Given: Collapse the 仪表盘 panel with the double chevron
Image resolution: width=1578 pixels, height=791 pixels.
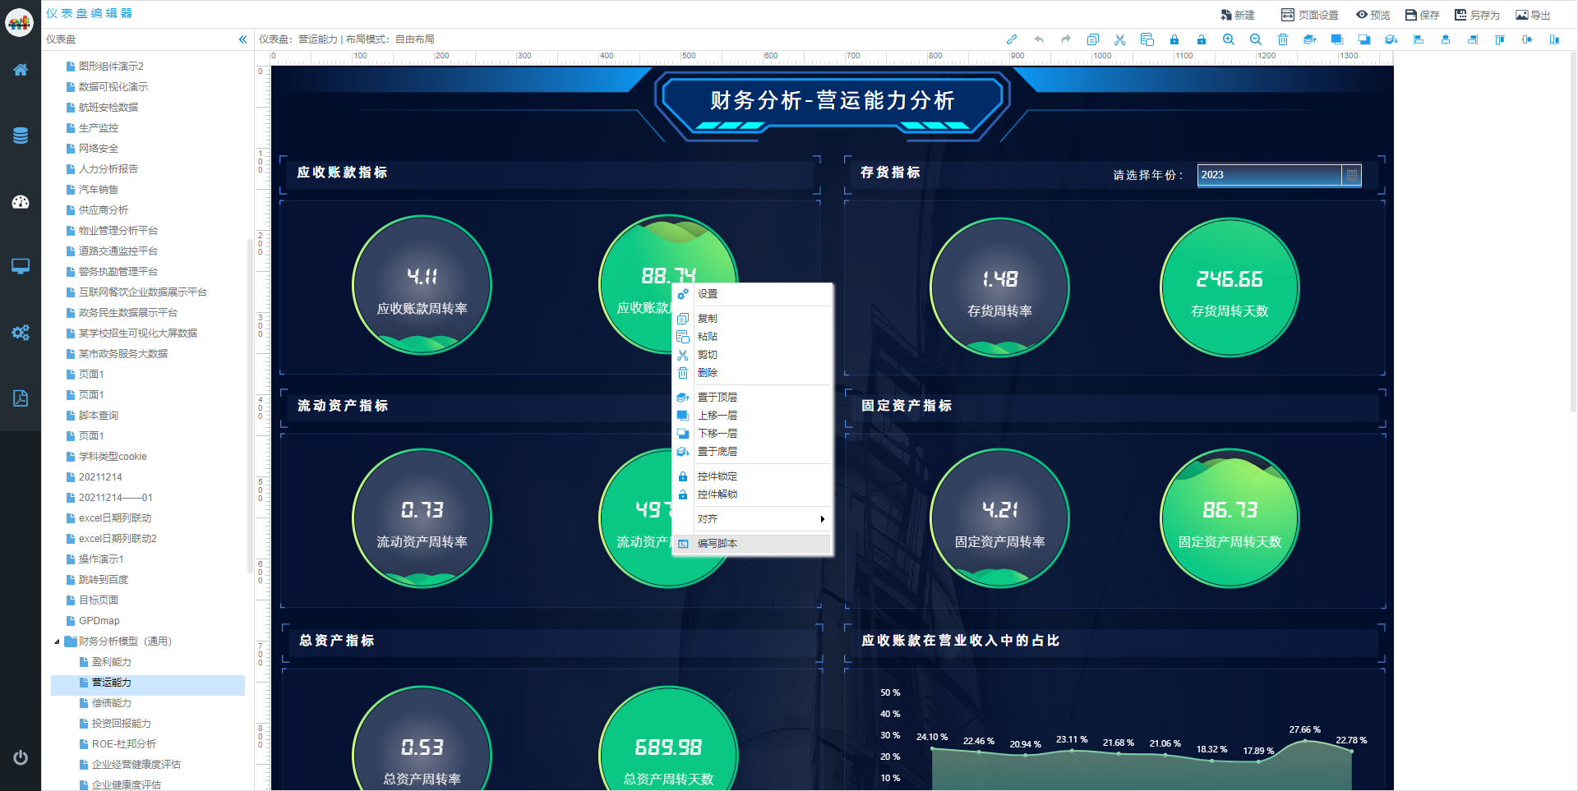Looking at the screenshot, I should [242, 39].
